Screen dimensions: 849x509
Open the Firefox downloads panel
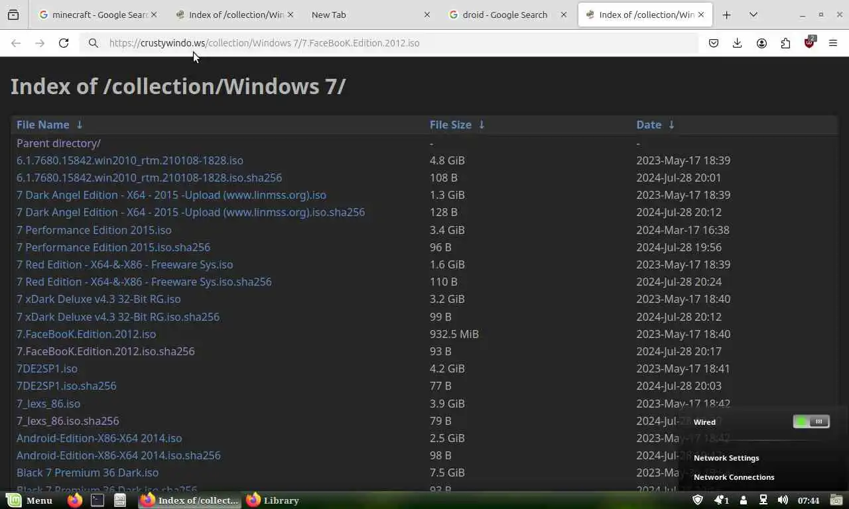[737, 43]
